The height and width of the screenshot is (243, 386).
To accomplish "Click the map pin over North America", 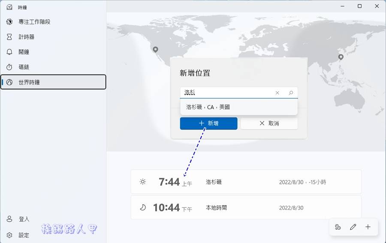I will click(155, 50).
